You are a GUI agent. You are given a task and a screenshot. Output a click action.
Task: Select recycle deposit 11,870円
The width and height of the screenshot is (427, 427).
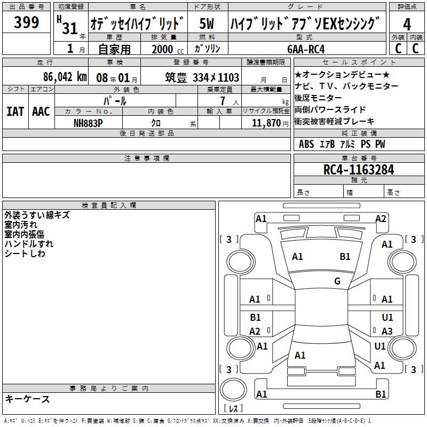[270, 123]
